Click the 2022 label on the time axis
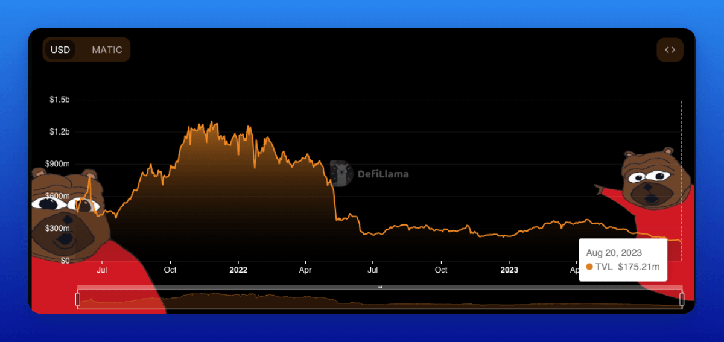The height and width of the screenshot is (342, 724). pyautogui.click(x=238, y=270)
